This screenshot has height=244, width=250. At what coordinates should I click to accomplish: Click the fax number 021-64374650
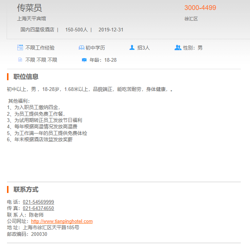38,208
